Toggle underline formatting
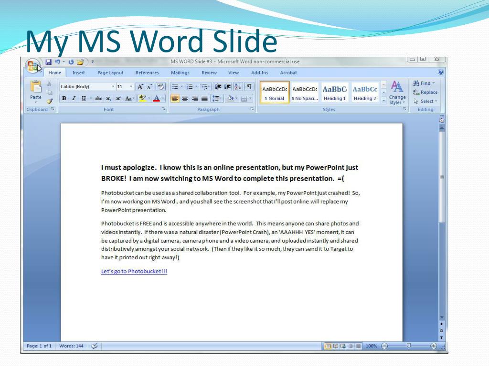The width and height of the screenshot is (489, 366). [84, 99]
